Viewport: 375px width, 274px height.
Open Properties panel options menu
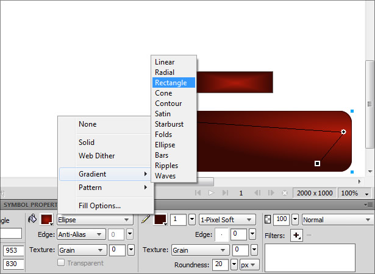(x=368, y=205)
